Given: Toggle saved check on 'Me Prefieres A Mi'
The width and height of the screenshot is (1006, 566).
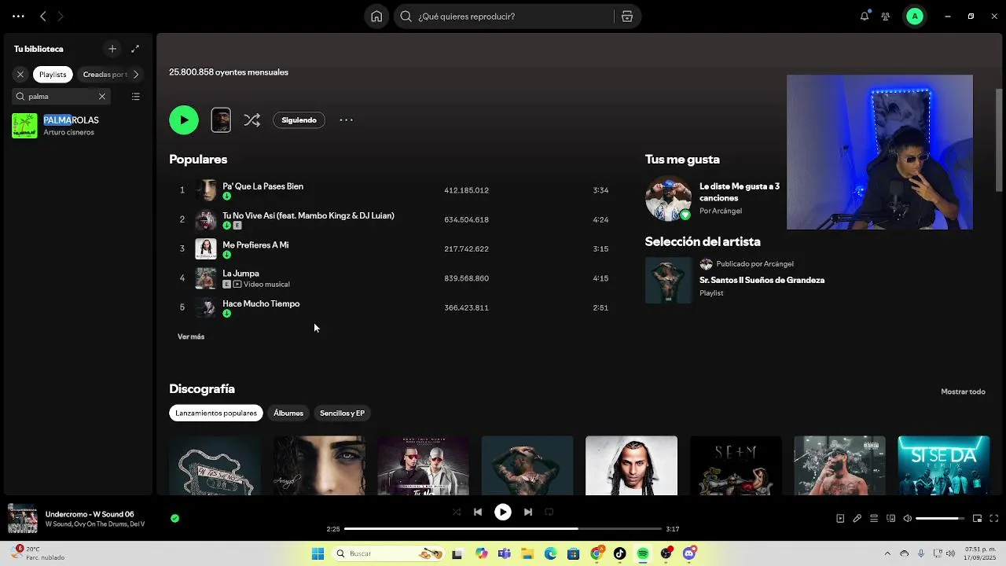Looking at the screenshot, I should pos(227,255).
